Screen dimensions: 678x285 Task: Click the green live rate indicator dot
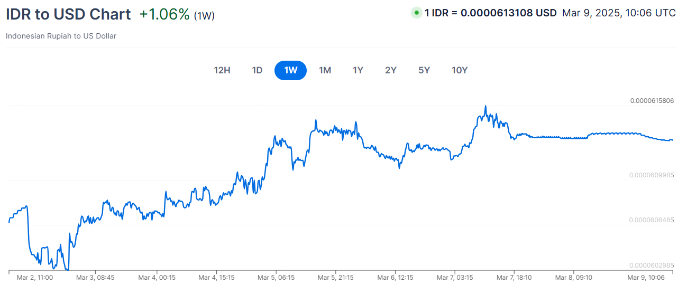point(417,13)
